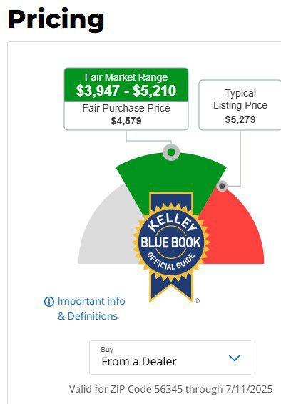Select the From a Dealer text
This screenshot has width=281, height=404.
pyautogui.click(x=139, y=362)
